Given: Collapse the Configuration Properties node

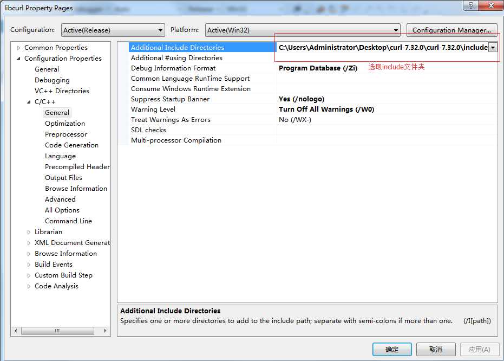Looking at the screenshot, I should pos(18,59).
